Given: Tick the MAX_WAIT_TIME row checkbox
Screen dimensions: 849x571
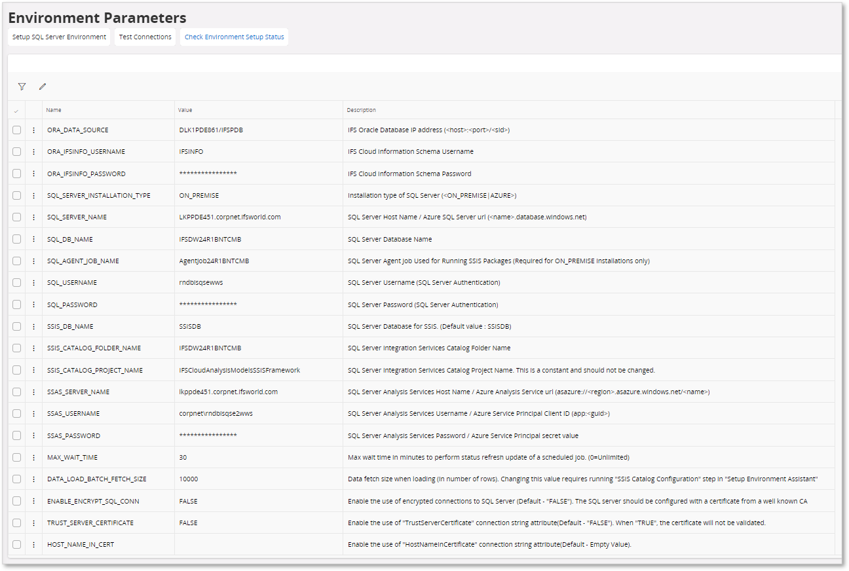Looking at the screenshot, I should click(16, 457).
